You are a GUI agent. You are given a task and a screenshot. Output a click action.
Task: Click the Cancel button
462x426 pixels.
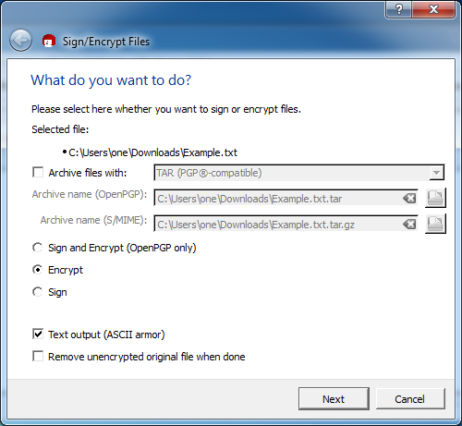pyautogui.click(x=410, y=399)
